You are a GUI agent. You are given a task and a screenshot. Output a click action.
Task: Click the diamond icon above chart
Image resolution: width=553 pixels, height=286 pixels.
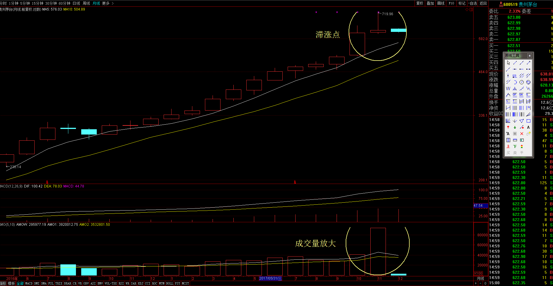click(x=467, y=10)
